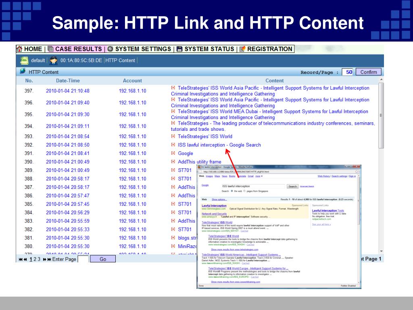The image size is (413, 310).
Task: Focus the Google search box in Firefox window
Action: [253, 186]
